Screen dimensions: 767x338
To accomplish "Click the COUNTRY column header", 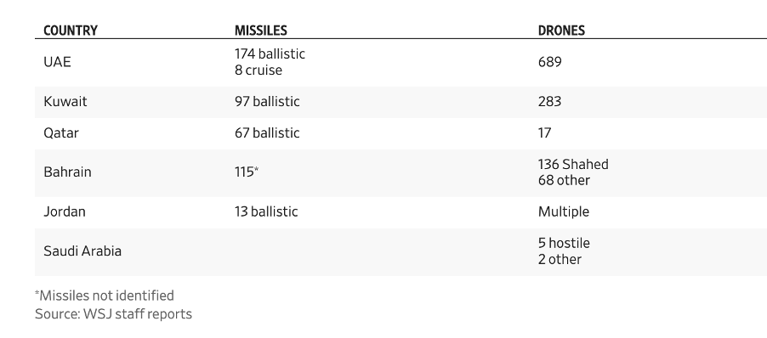I will [x=71, y=31].
